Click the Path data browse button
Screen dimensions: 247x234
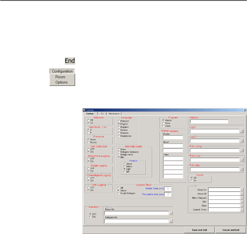pos(241,169)
